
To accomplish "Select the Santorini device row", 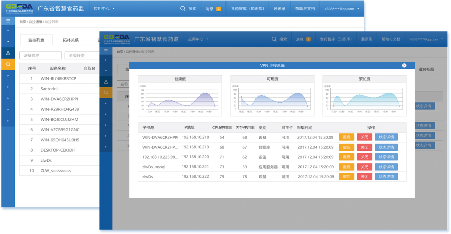I will coord(59,89).
